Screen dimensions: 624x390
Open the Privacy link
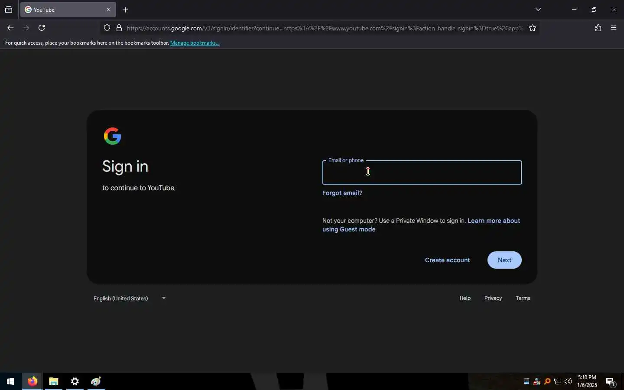493,298
